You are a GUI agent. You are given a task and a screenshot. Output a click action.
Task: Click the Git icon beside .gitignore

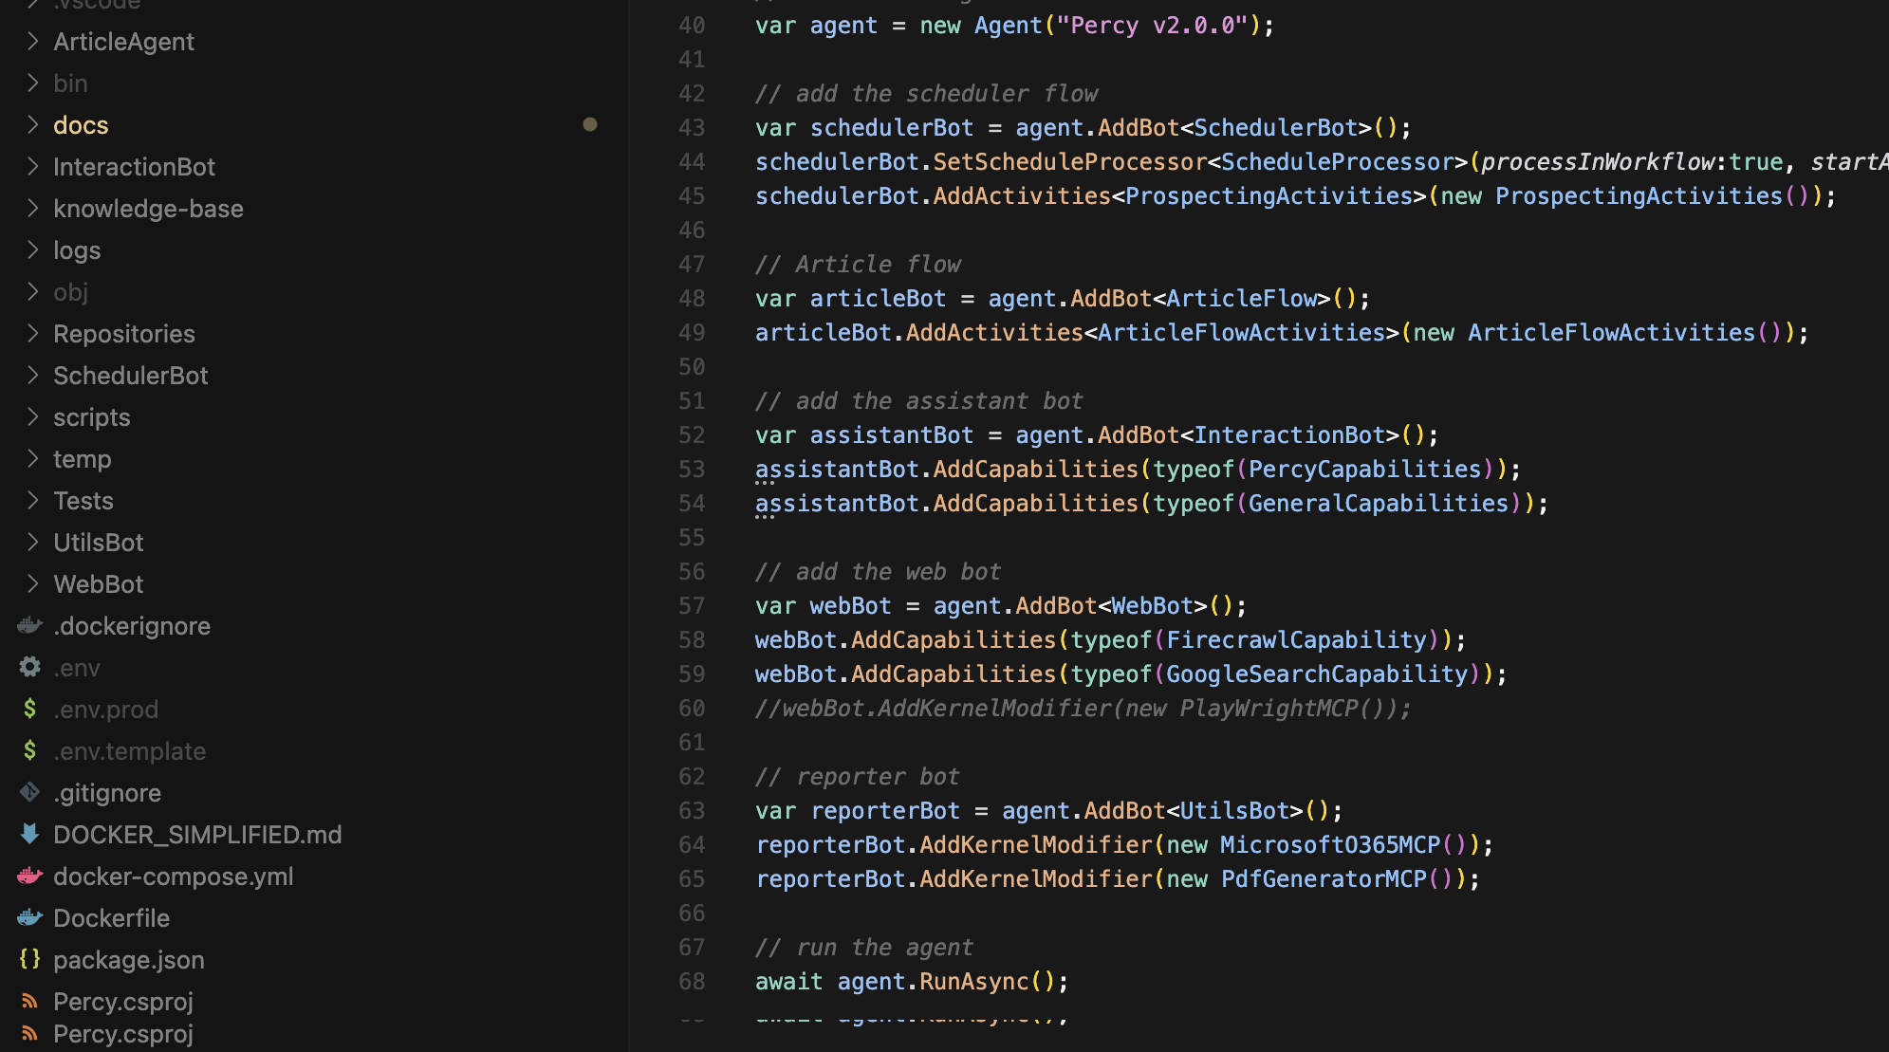(x=28, y=792)
